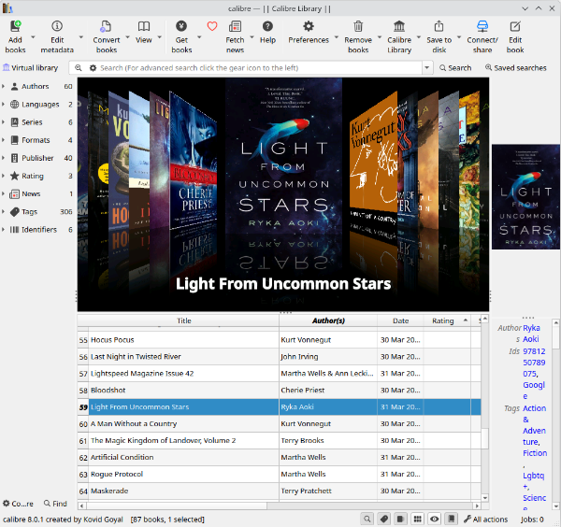This screenshot has height=527, width=561.
Task: Click the Save to disk icon
Action: (x=439, y=27)
